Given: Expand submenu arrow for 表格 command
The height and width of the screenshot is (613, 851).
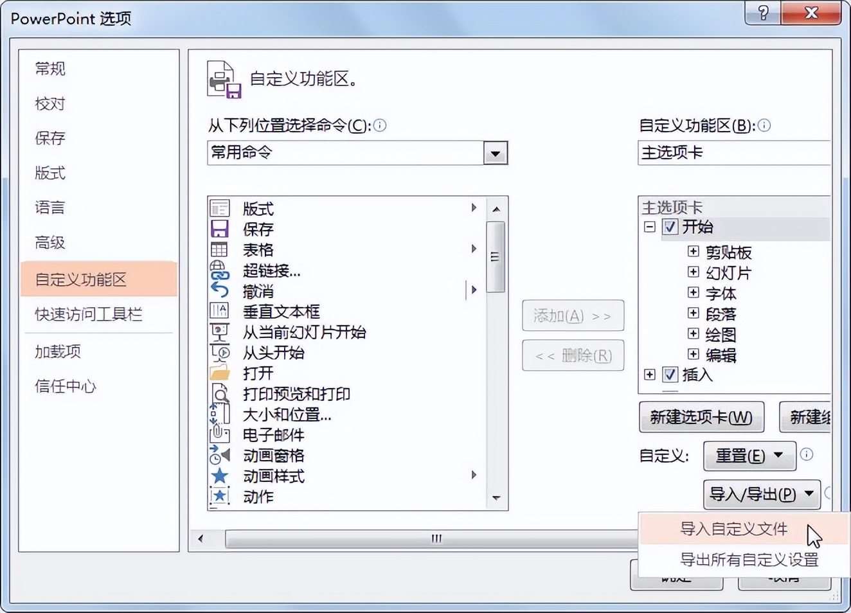Looking at the screenshot, I should pyautogui.click(x=474, y=249).
